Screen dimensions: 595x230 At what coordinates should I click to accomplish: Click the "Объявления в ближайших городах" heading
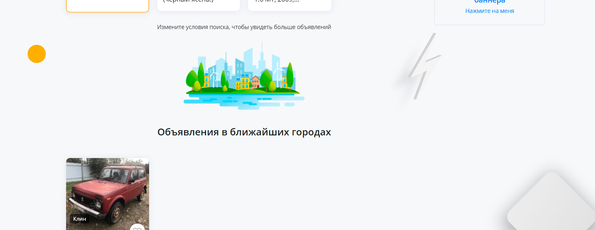[244, 132]
